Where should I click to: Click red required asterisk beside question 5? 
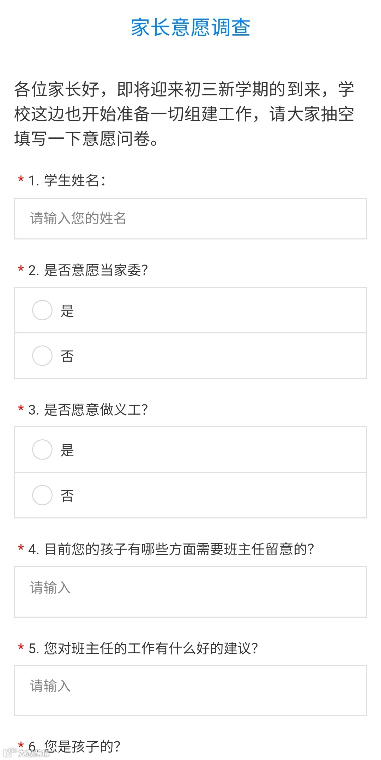click(21, 648)
